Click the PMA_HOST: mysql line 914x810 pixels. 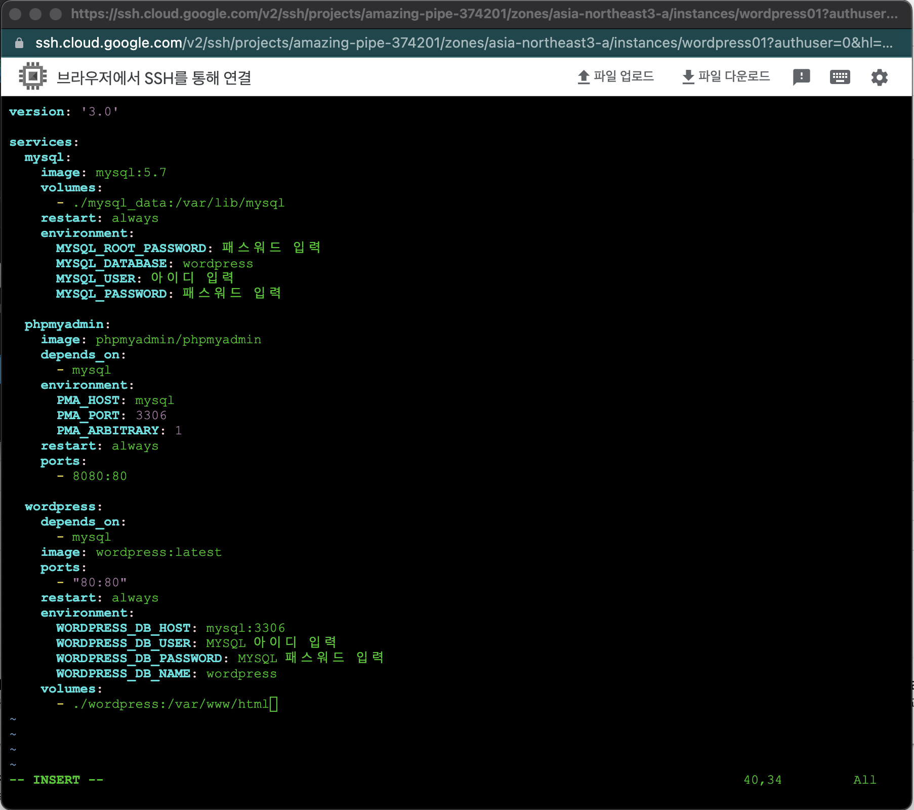point(115,400)
